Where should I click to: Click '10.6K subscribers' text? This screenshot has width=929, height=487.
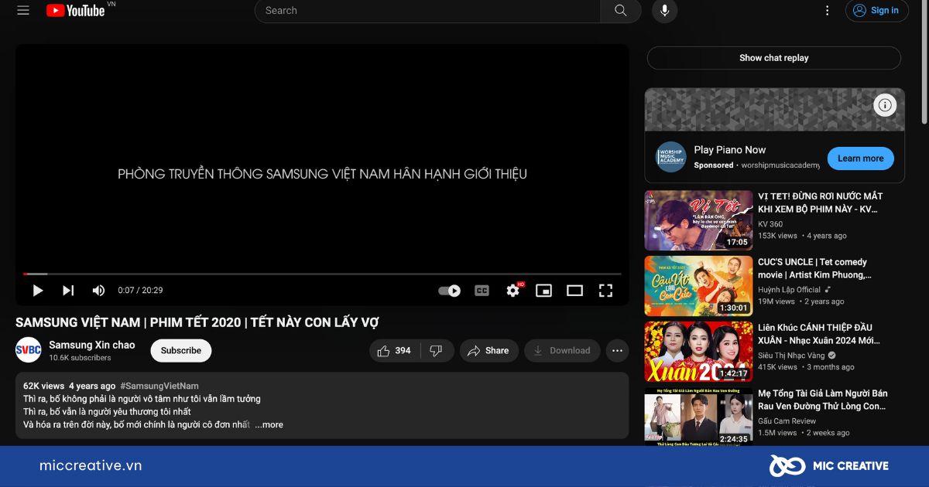point(81,358)
